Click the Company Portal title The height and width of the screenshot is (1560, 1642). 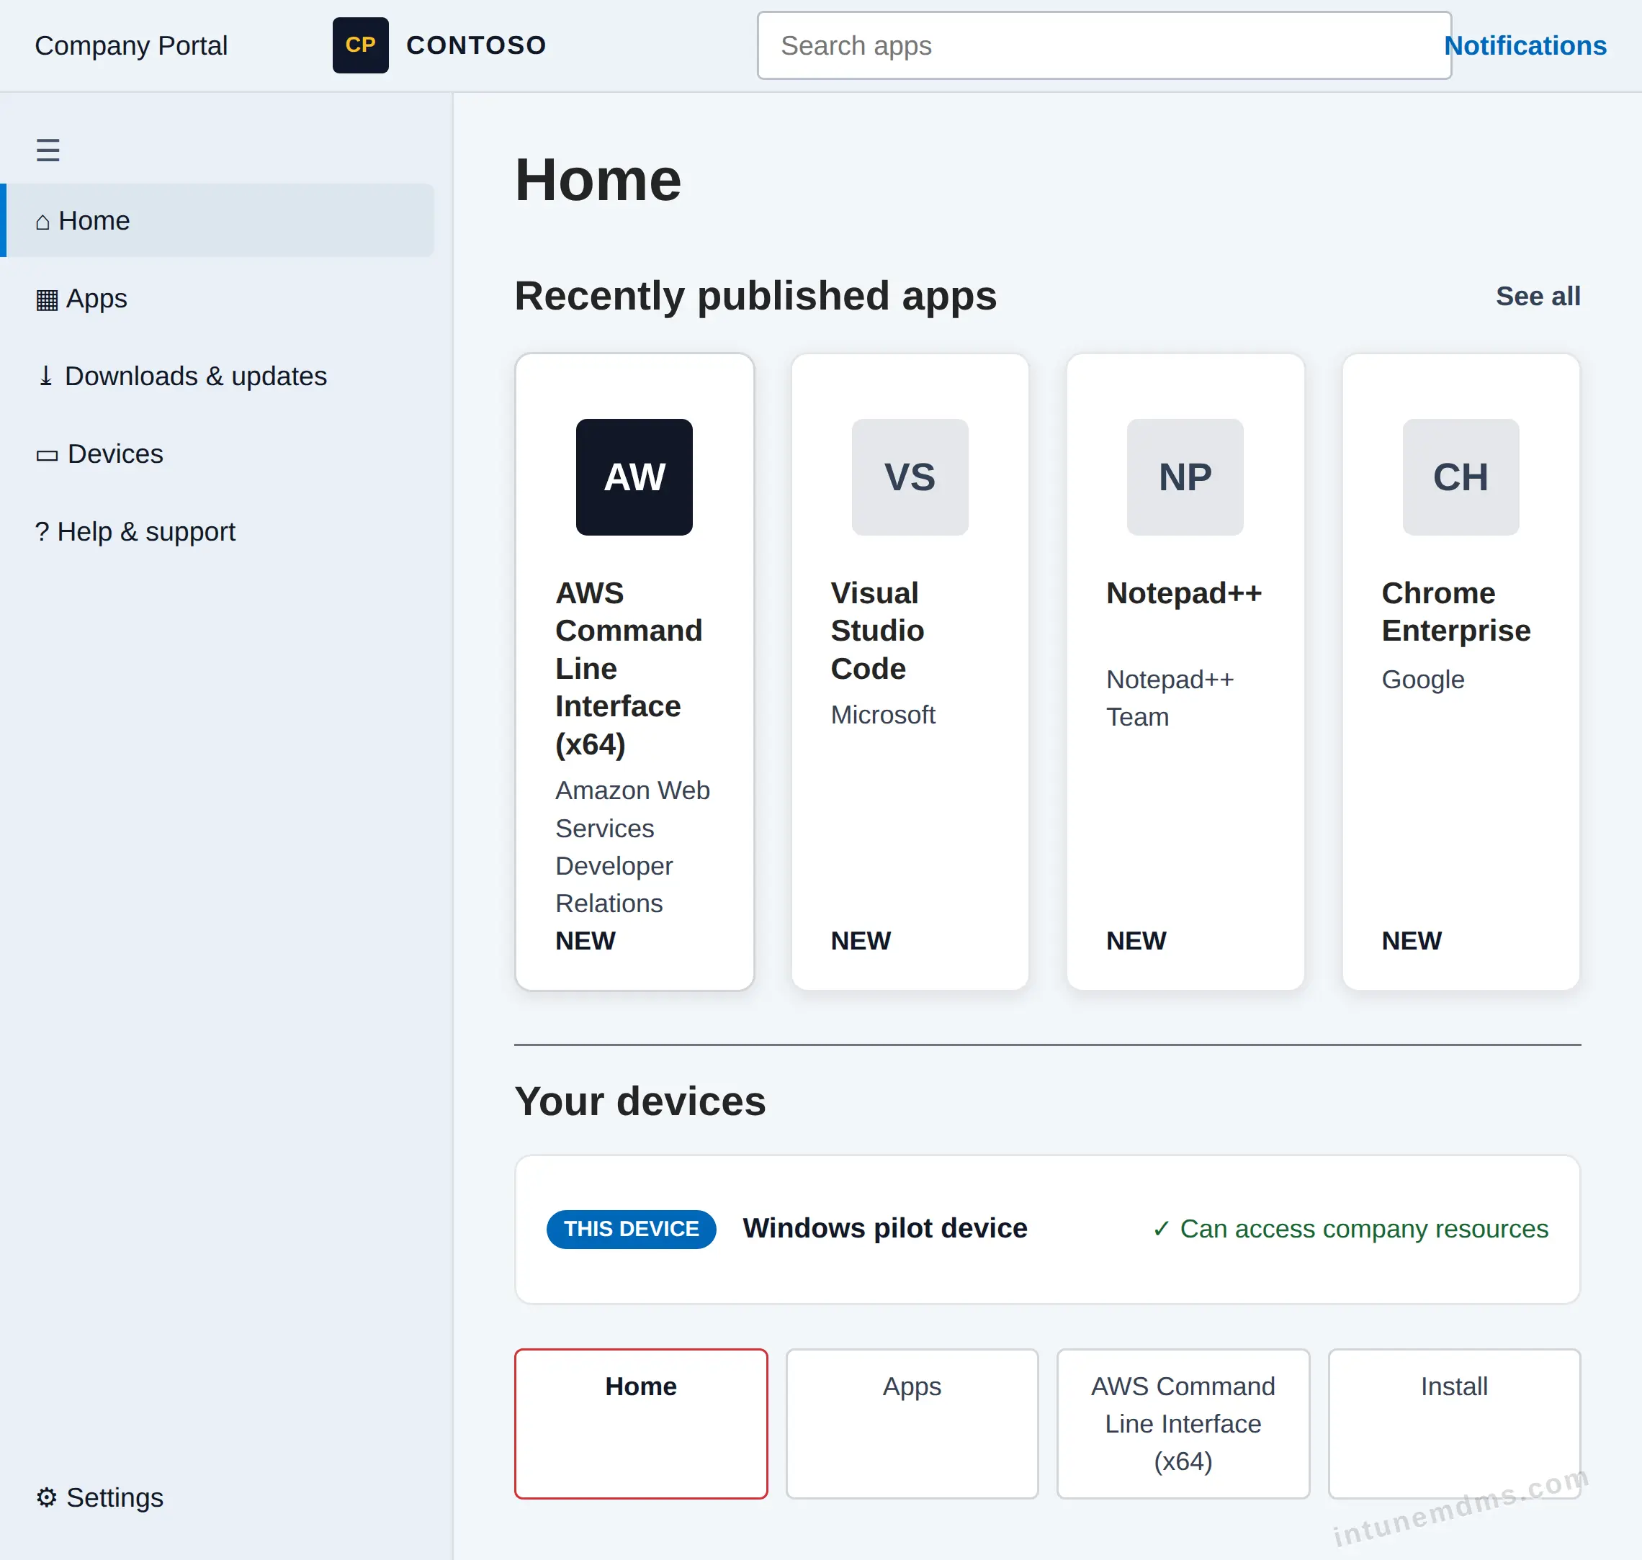(x=131, y=46)
